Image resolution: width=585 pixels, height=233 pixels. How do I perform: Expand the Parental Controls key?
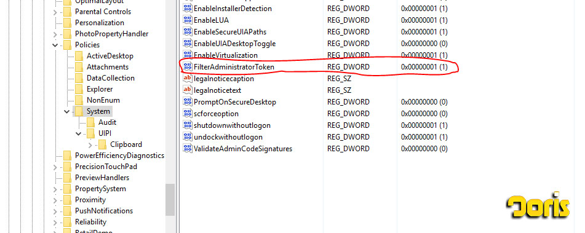pyautogui.click(x=55, y=12)
